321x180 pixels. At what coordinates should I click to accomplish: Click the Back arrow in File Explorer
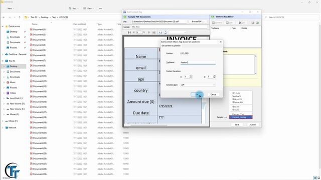pos(4,17)
